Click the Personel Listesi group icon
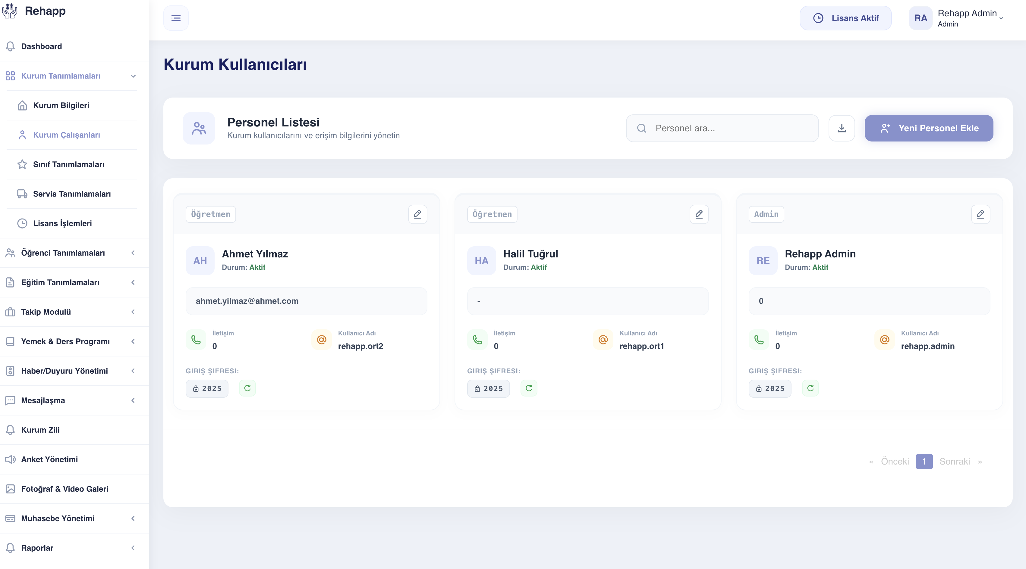This screenshot has width=1026, height=569. (x=199, y=128)
